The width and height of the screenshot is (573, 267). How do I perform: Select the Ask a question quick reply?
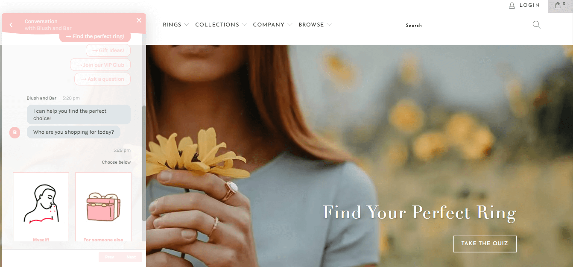point(102,79)
